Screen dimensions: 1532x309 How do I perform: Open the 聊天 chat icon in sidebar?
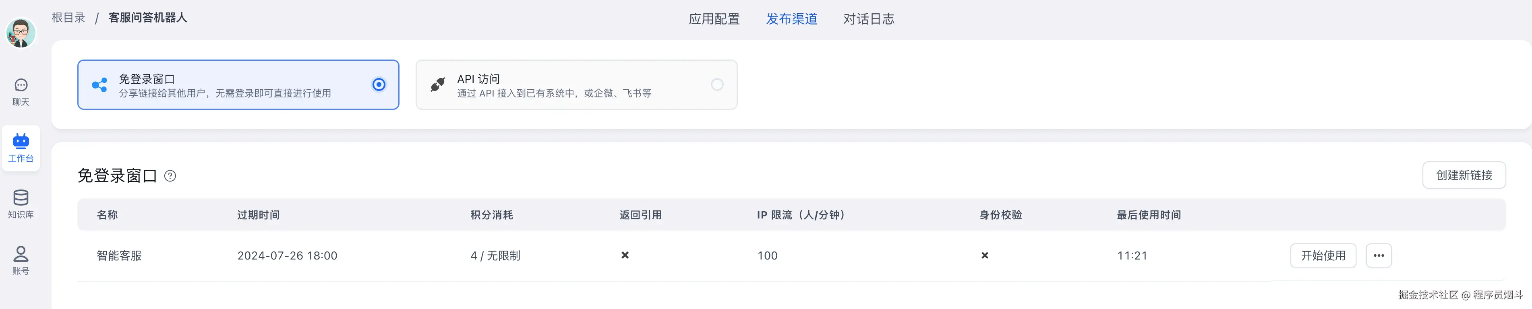tap(21, 86)
